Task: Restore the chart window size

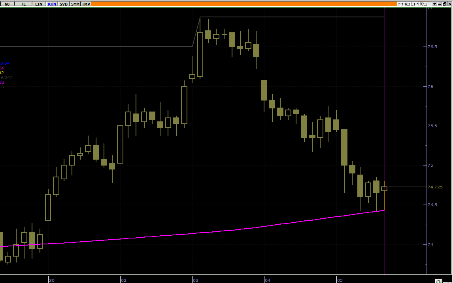Action: coord(445,4)
